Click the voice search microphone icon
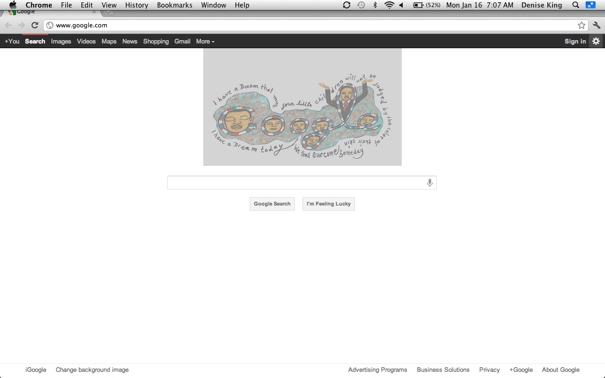605x378 pixels. (x=430, y=183)
